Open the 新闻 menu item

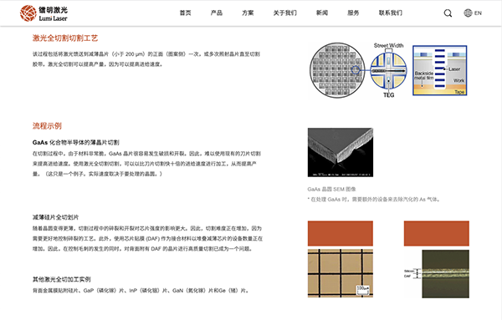coord(322,13)
